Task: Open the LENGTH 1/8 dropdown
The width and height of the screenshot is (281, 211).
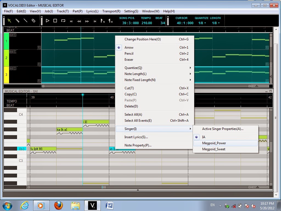Action: click(x=217, y=23)
